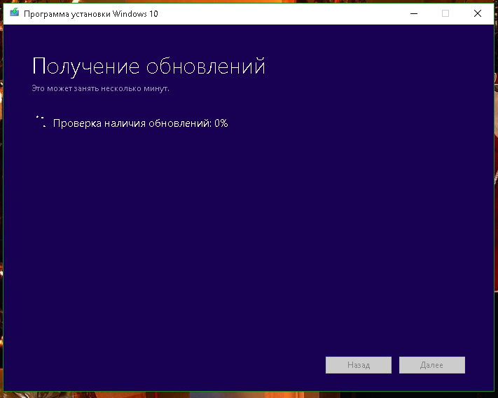Click the heading Получение обновлений
This screenshot has width=498, height=398.
pyautogui.click(x=148, y=67)
